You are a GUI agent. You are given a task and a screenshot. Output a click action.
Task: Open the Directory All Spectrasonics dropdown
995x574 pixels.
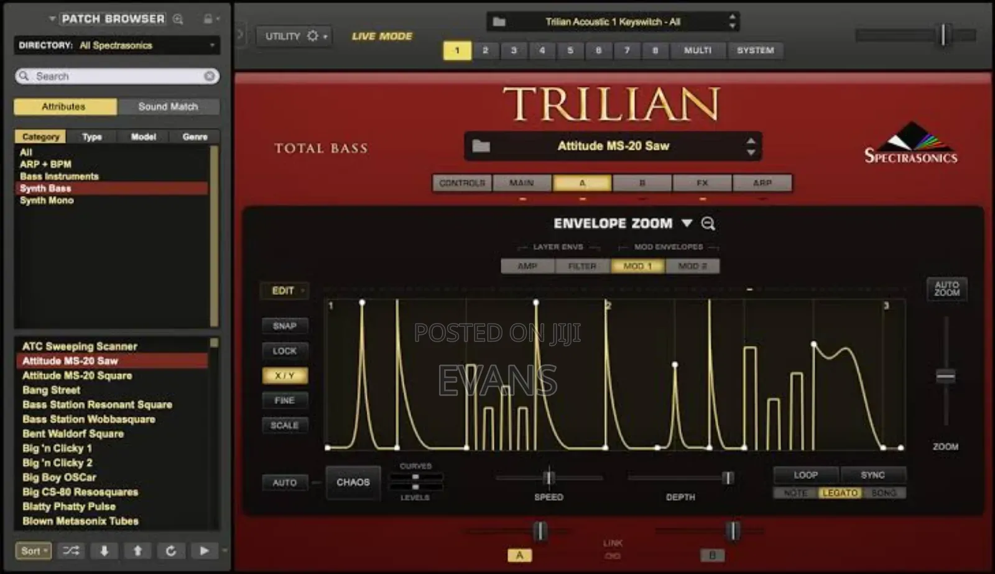coord(116,45)
